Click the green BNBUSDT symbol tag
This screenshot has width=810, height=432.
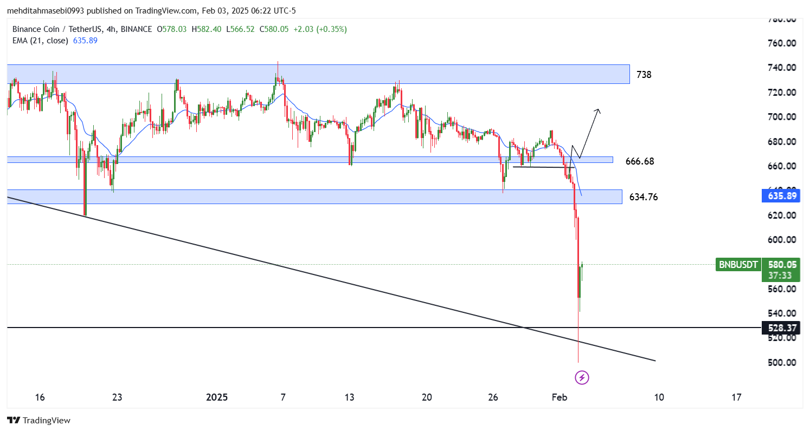[x=737, y=265]
